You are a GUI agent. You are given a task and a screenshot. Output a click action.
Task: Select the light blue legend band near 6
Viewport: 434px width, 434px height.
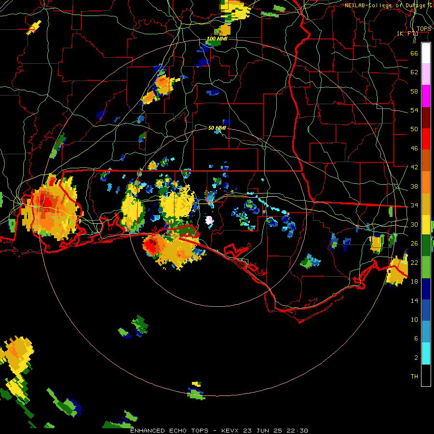(x=426, y=332)
